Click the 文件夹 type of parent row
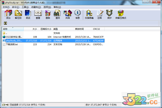162x108 pixels. click(57, 33)
